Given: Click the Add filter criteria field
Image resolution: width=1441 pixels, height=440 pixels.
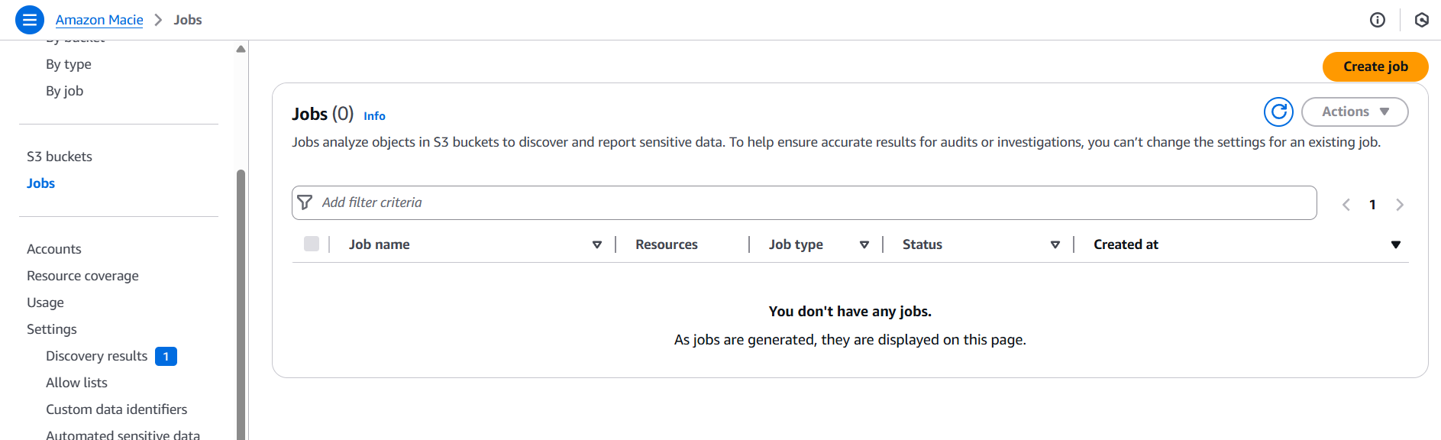Looking at the screenshot, I should (804, 202).
